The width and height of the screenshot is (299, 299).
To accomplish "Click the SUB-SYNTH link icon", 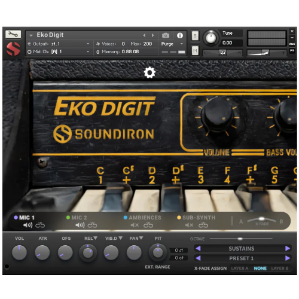I will [203, 225].
